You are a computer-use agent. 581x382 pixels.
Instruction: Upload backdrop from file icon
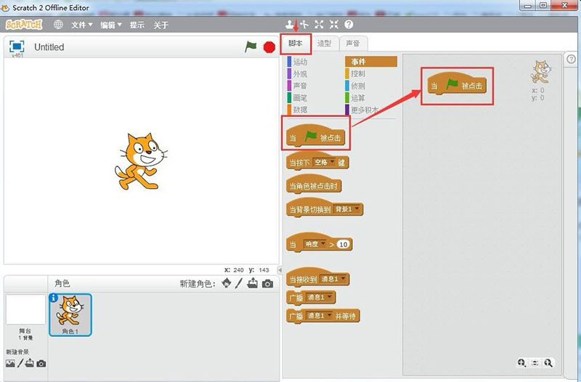30,363
